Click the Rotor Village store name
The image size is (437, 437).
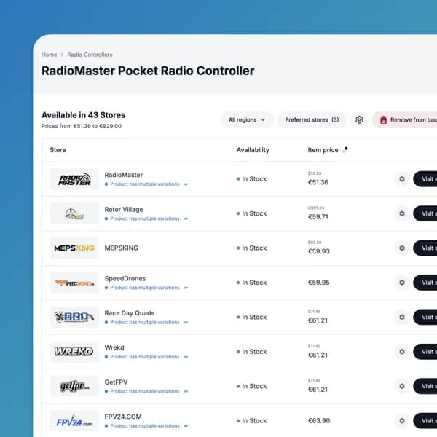124,210
